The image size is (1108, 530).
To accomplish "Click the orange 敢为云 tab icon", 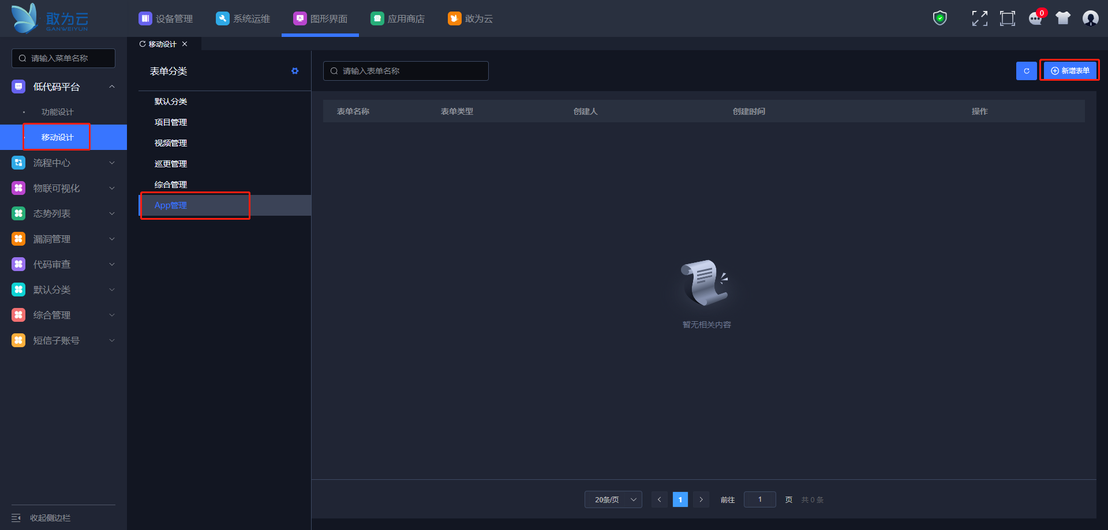I will point(455,18).
